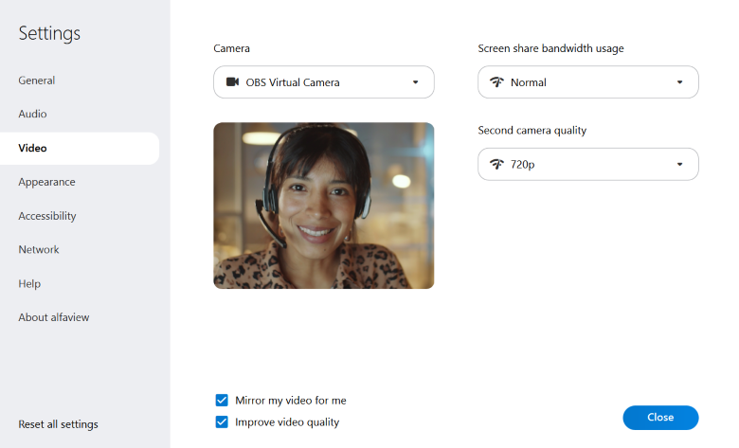View About alfaview information
739x448 pixels.
coord(54,317)
